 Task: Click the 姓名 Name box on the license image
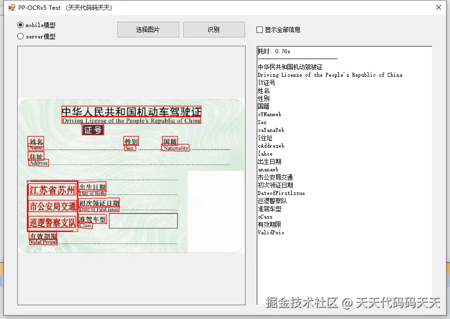coord(36,144)
